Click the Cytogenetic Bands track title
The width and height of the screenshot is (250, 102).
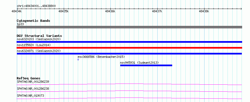tap(33, 21)
